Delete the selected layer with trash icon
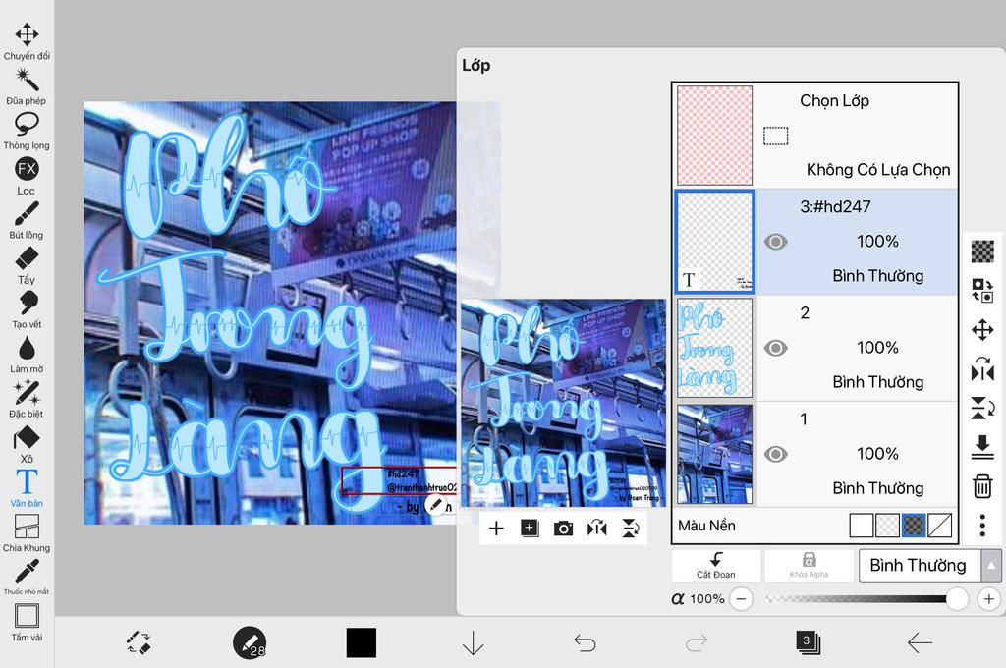 [982, 486]
